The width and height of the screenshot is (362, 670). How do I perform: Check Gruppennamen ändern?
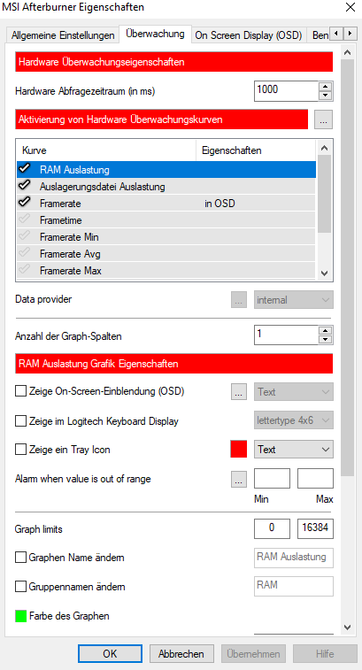point(20,587)
